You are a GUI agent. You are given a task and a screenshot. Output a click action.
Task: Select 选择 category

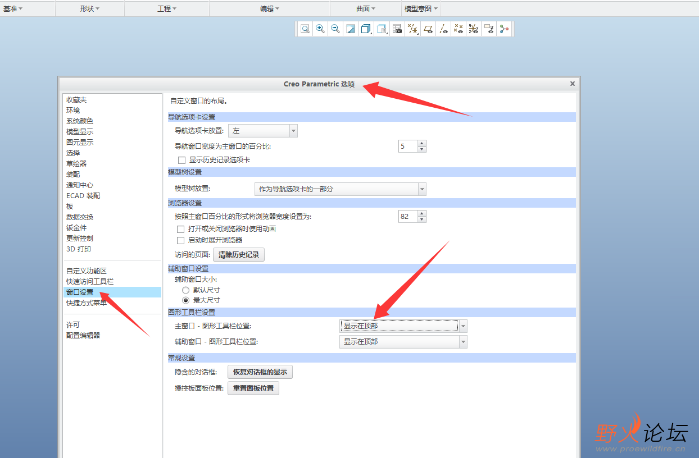pos(73,153)
